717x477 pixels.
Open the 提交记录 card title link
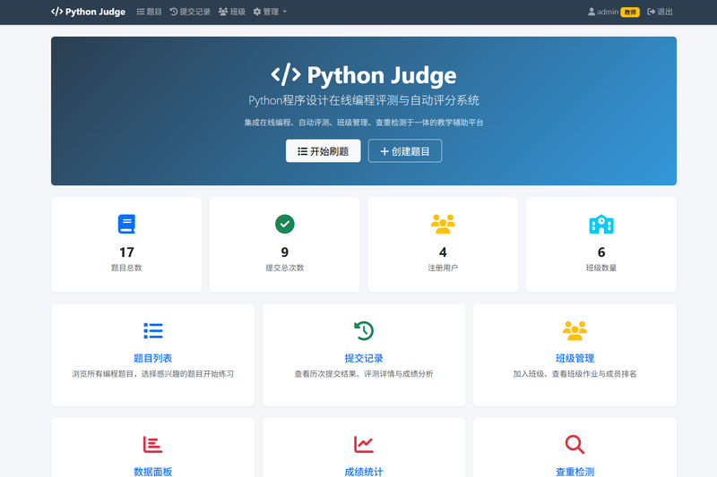(364, 358)
